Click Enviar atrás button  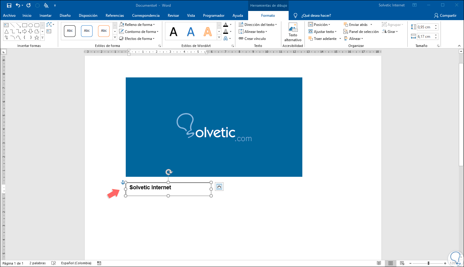click(356, 25)
